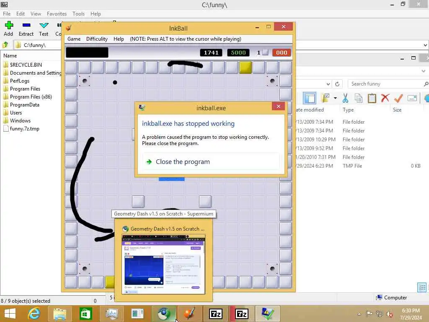The width and height of the screenshot is (429, 322).
Task: Open the warning shield taskbar icon
Action: (267, 314)
